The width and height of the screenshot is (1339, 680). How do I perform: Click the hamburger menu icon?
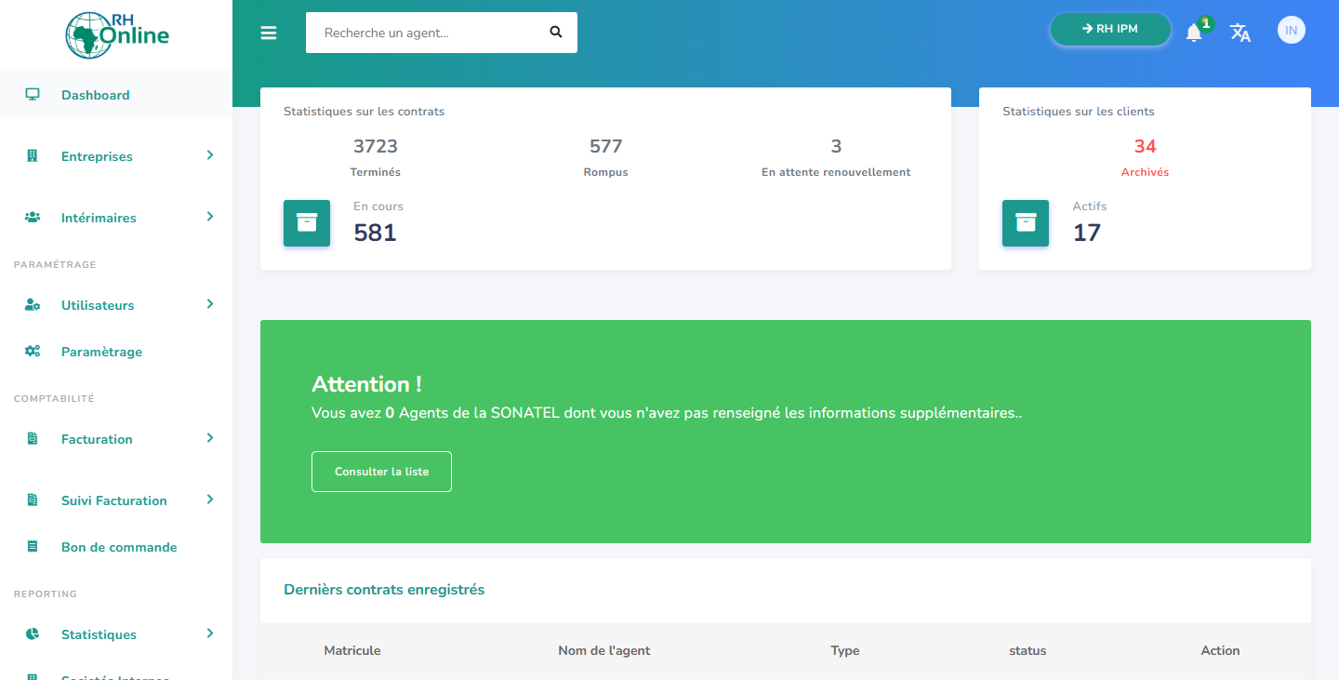click(x=269, y=33)
